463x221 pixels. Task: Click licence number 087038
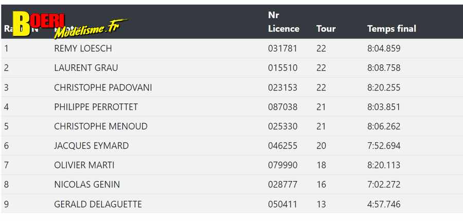[282, 107]
